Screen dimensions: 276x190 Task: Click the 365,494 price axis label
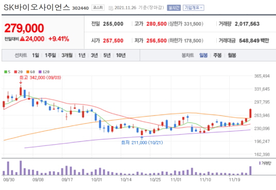click(262, 76)
